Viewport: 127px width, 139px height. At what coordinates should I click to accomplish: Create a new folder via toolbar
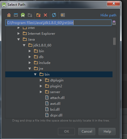[38, 15]
